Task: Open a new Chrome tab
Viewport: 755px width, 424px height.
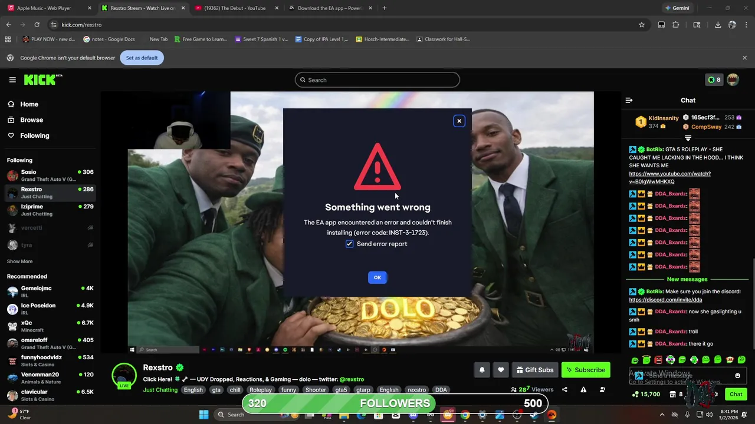Action: tap(385, 8)
